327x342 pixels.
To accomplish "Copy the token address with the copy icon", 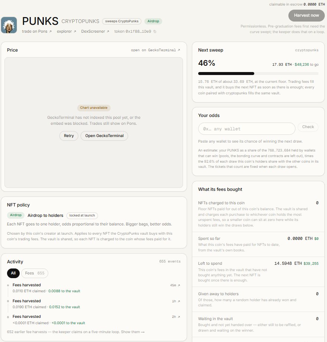I will coord(155,32).
